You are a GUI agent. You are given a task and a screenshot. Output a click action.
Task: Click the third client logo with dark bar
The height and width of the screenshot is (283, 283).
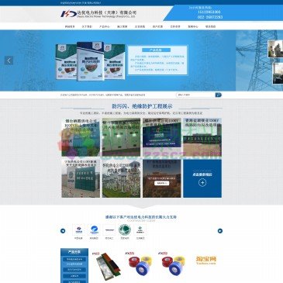coord(109,230)
